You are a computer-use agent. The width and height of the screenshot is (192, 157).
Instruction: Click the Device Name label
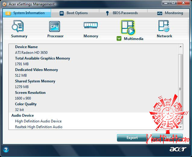[x=26, y=47]
